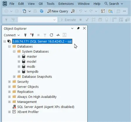131x122 pixels.
Task: Open the New File dropdown arrow
Action: pyautogui.click(x=30, y=11)
